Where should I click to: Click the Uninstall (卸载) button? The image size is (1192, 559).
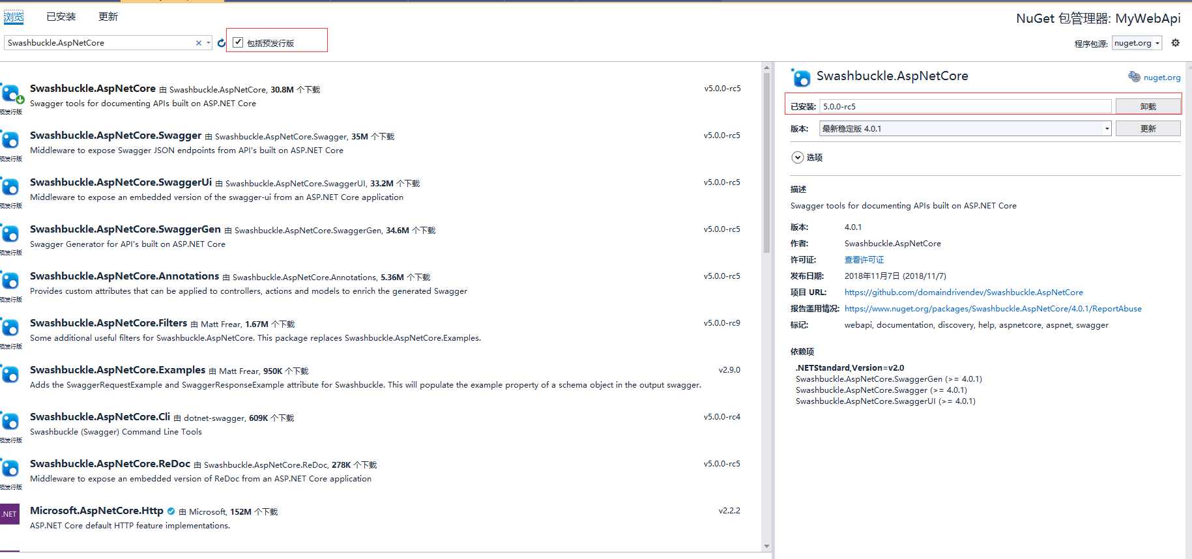[x=1148, y=106]
